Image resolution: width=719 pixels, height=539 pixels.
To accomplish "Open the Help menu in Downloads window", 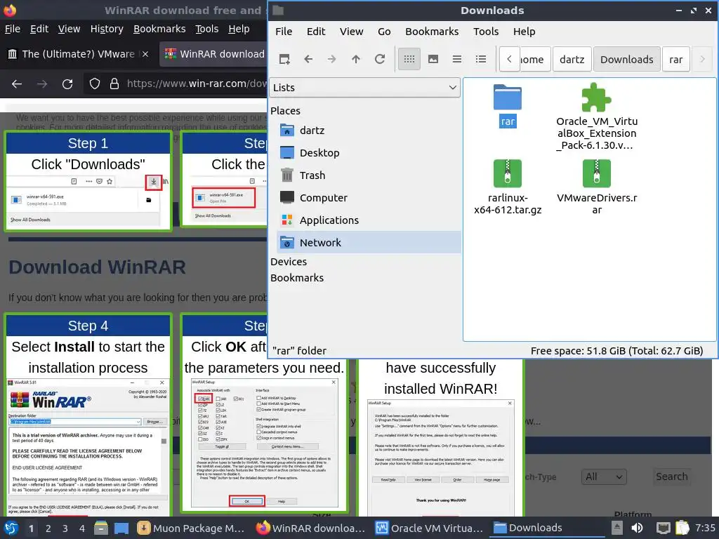I will (524, 32).
